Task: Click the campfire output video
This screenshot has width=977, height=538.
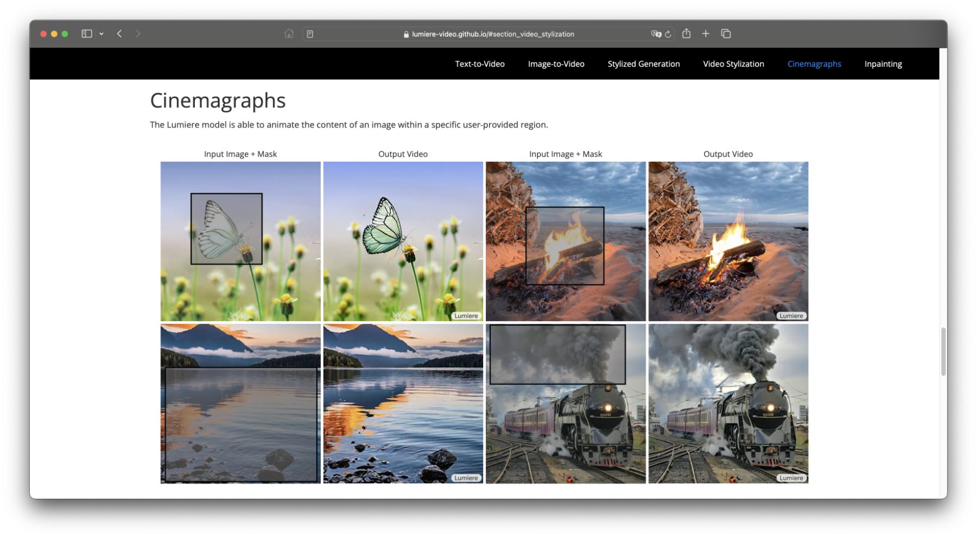Action: (x=728, y=241)
